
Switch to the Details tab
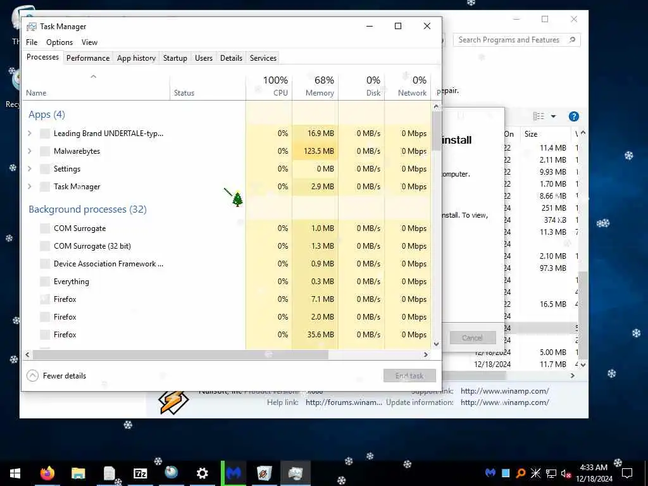point(231,58)
